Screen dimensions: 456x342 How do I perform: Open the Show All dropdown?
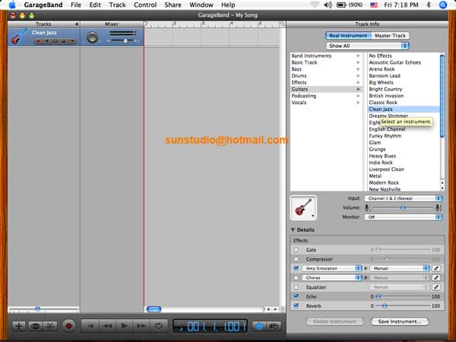pos(367,46)
